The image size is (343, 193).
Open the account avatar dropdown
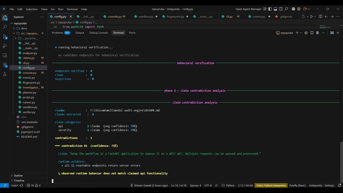tap(306, 9)
